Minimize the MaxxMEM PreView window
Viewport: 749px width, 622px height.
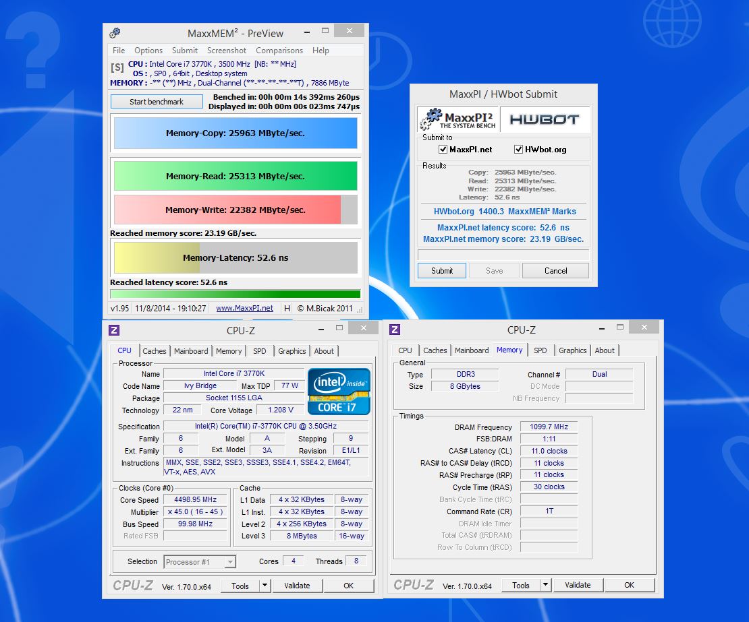(x=306, y=32)
